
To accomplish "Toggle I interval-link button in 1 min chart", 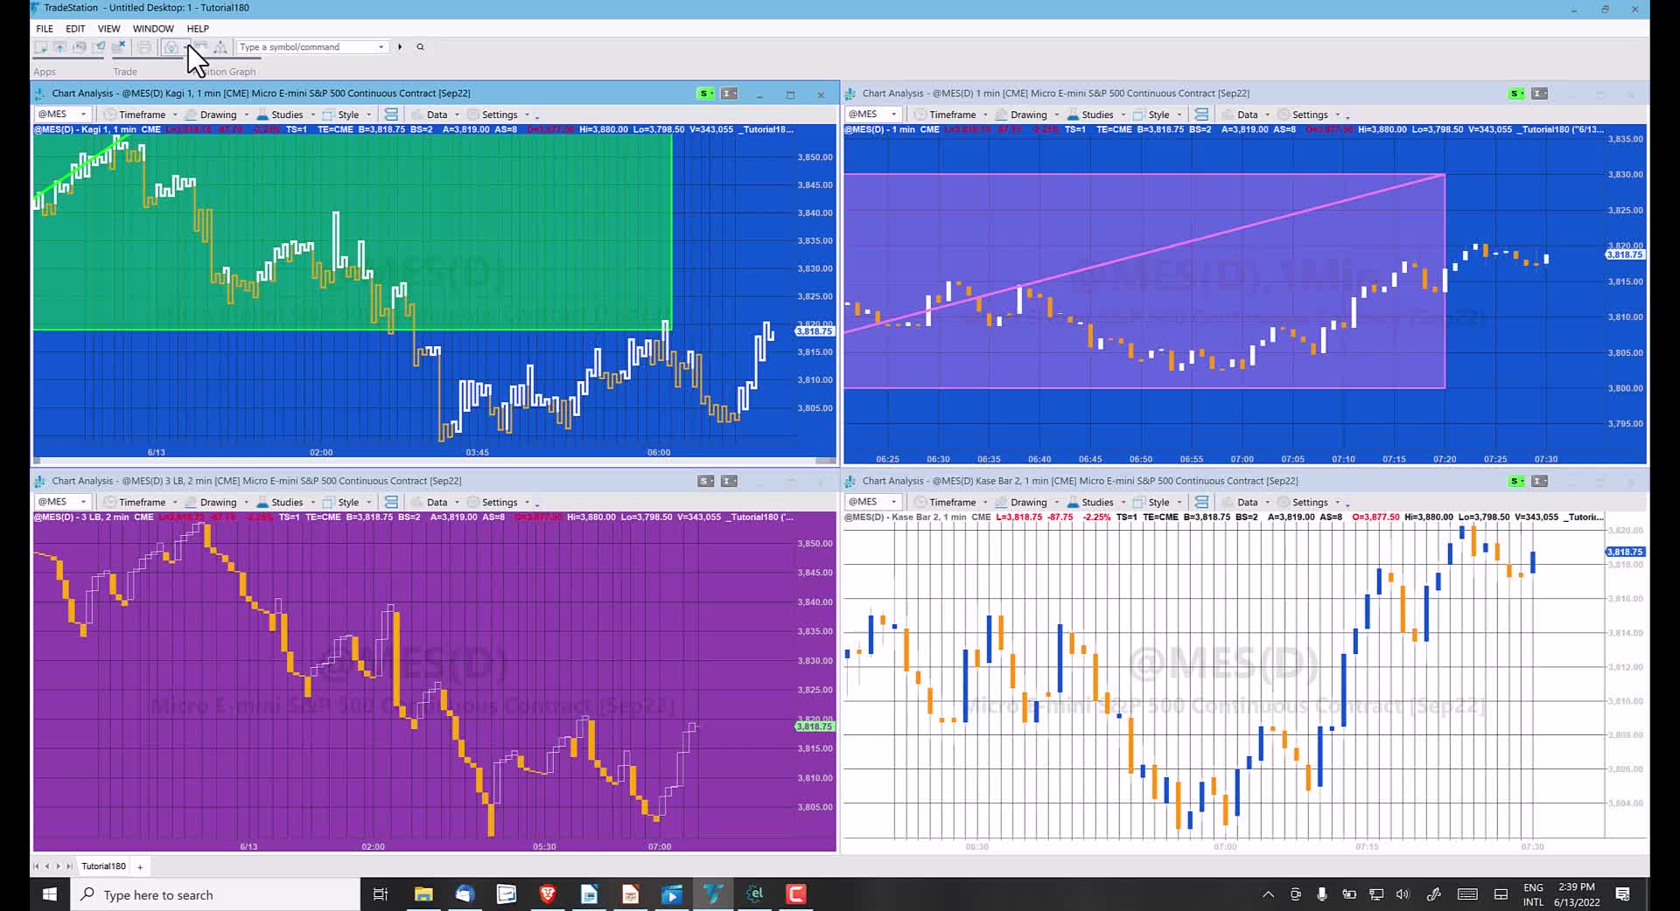I will click(x=1539, y=94).
